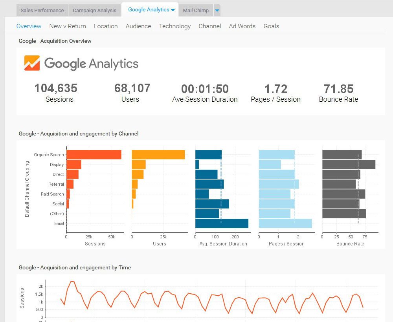Click the Organic Search bar in Sessions chart
393x322 pixels.
pyautogui.click(x=94, y=155)
